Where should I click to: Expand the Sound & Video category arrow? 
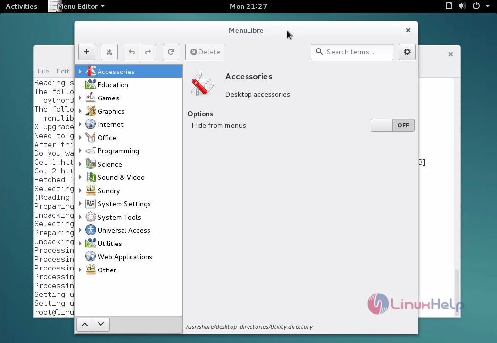80,177
